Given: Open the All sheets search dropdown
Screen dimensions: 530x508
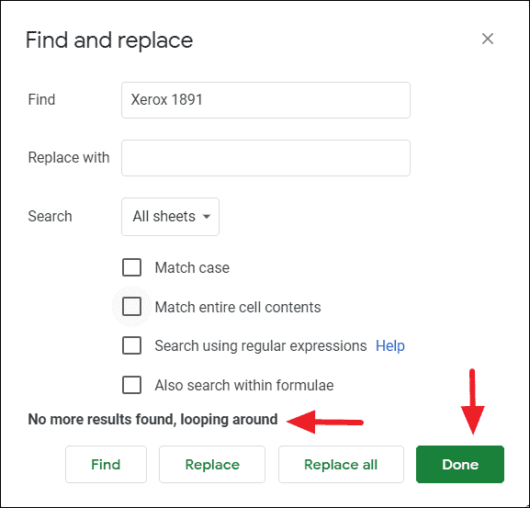Looking at the screenshot, I should [x=170, y=217].
